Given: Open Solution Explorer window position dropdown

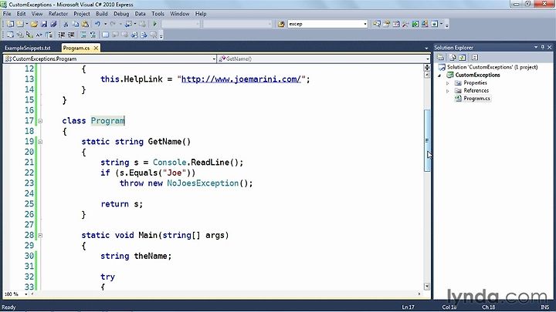Looking at the screenshot, I should pyautogui.click(x=536, y=47).
